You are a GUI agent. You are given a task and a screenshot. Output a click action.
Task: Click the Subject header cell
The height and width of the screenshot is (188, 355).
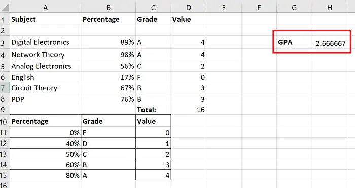pos(45,19)
